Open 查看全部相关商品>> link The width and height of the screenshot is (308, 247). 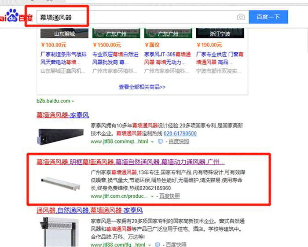pos(142,87)
